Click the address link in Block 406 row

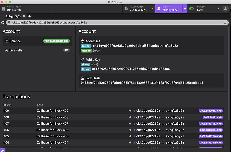[x=160, y=130]
